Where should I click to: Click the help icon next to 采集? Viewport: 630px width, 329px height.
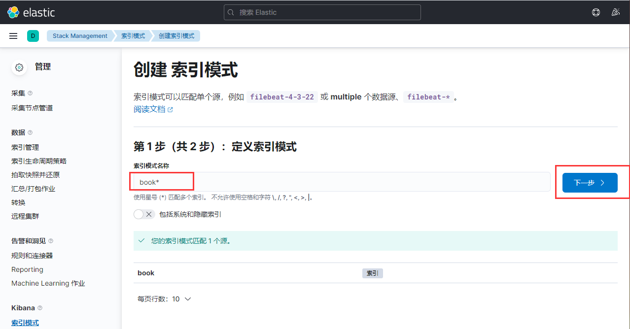[x=30, y=93]
